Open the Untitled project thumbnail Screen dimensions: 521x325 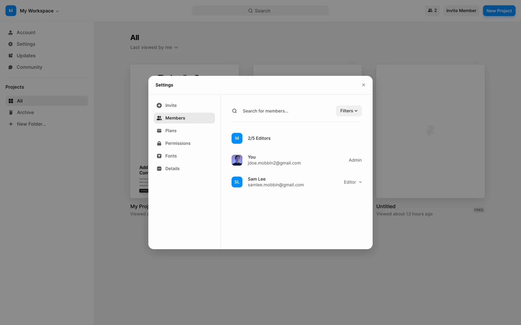coord(430,131)
